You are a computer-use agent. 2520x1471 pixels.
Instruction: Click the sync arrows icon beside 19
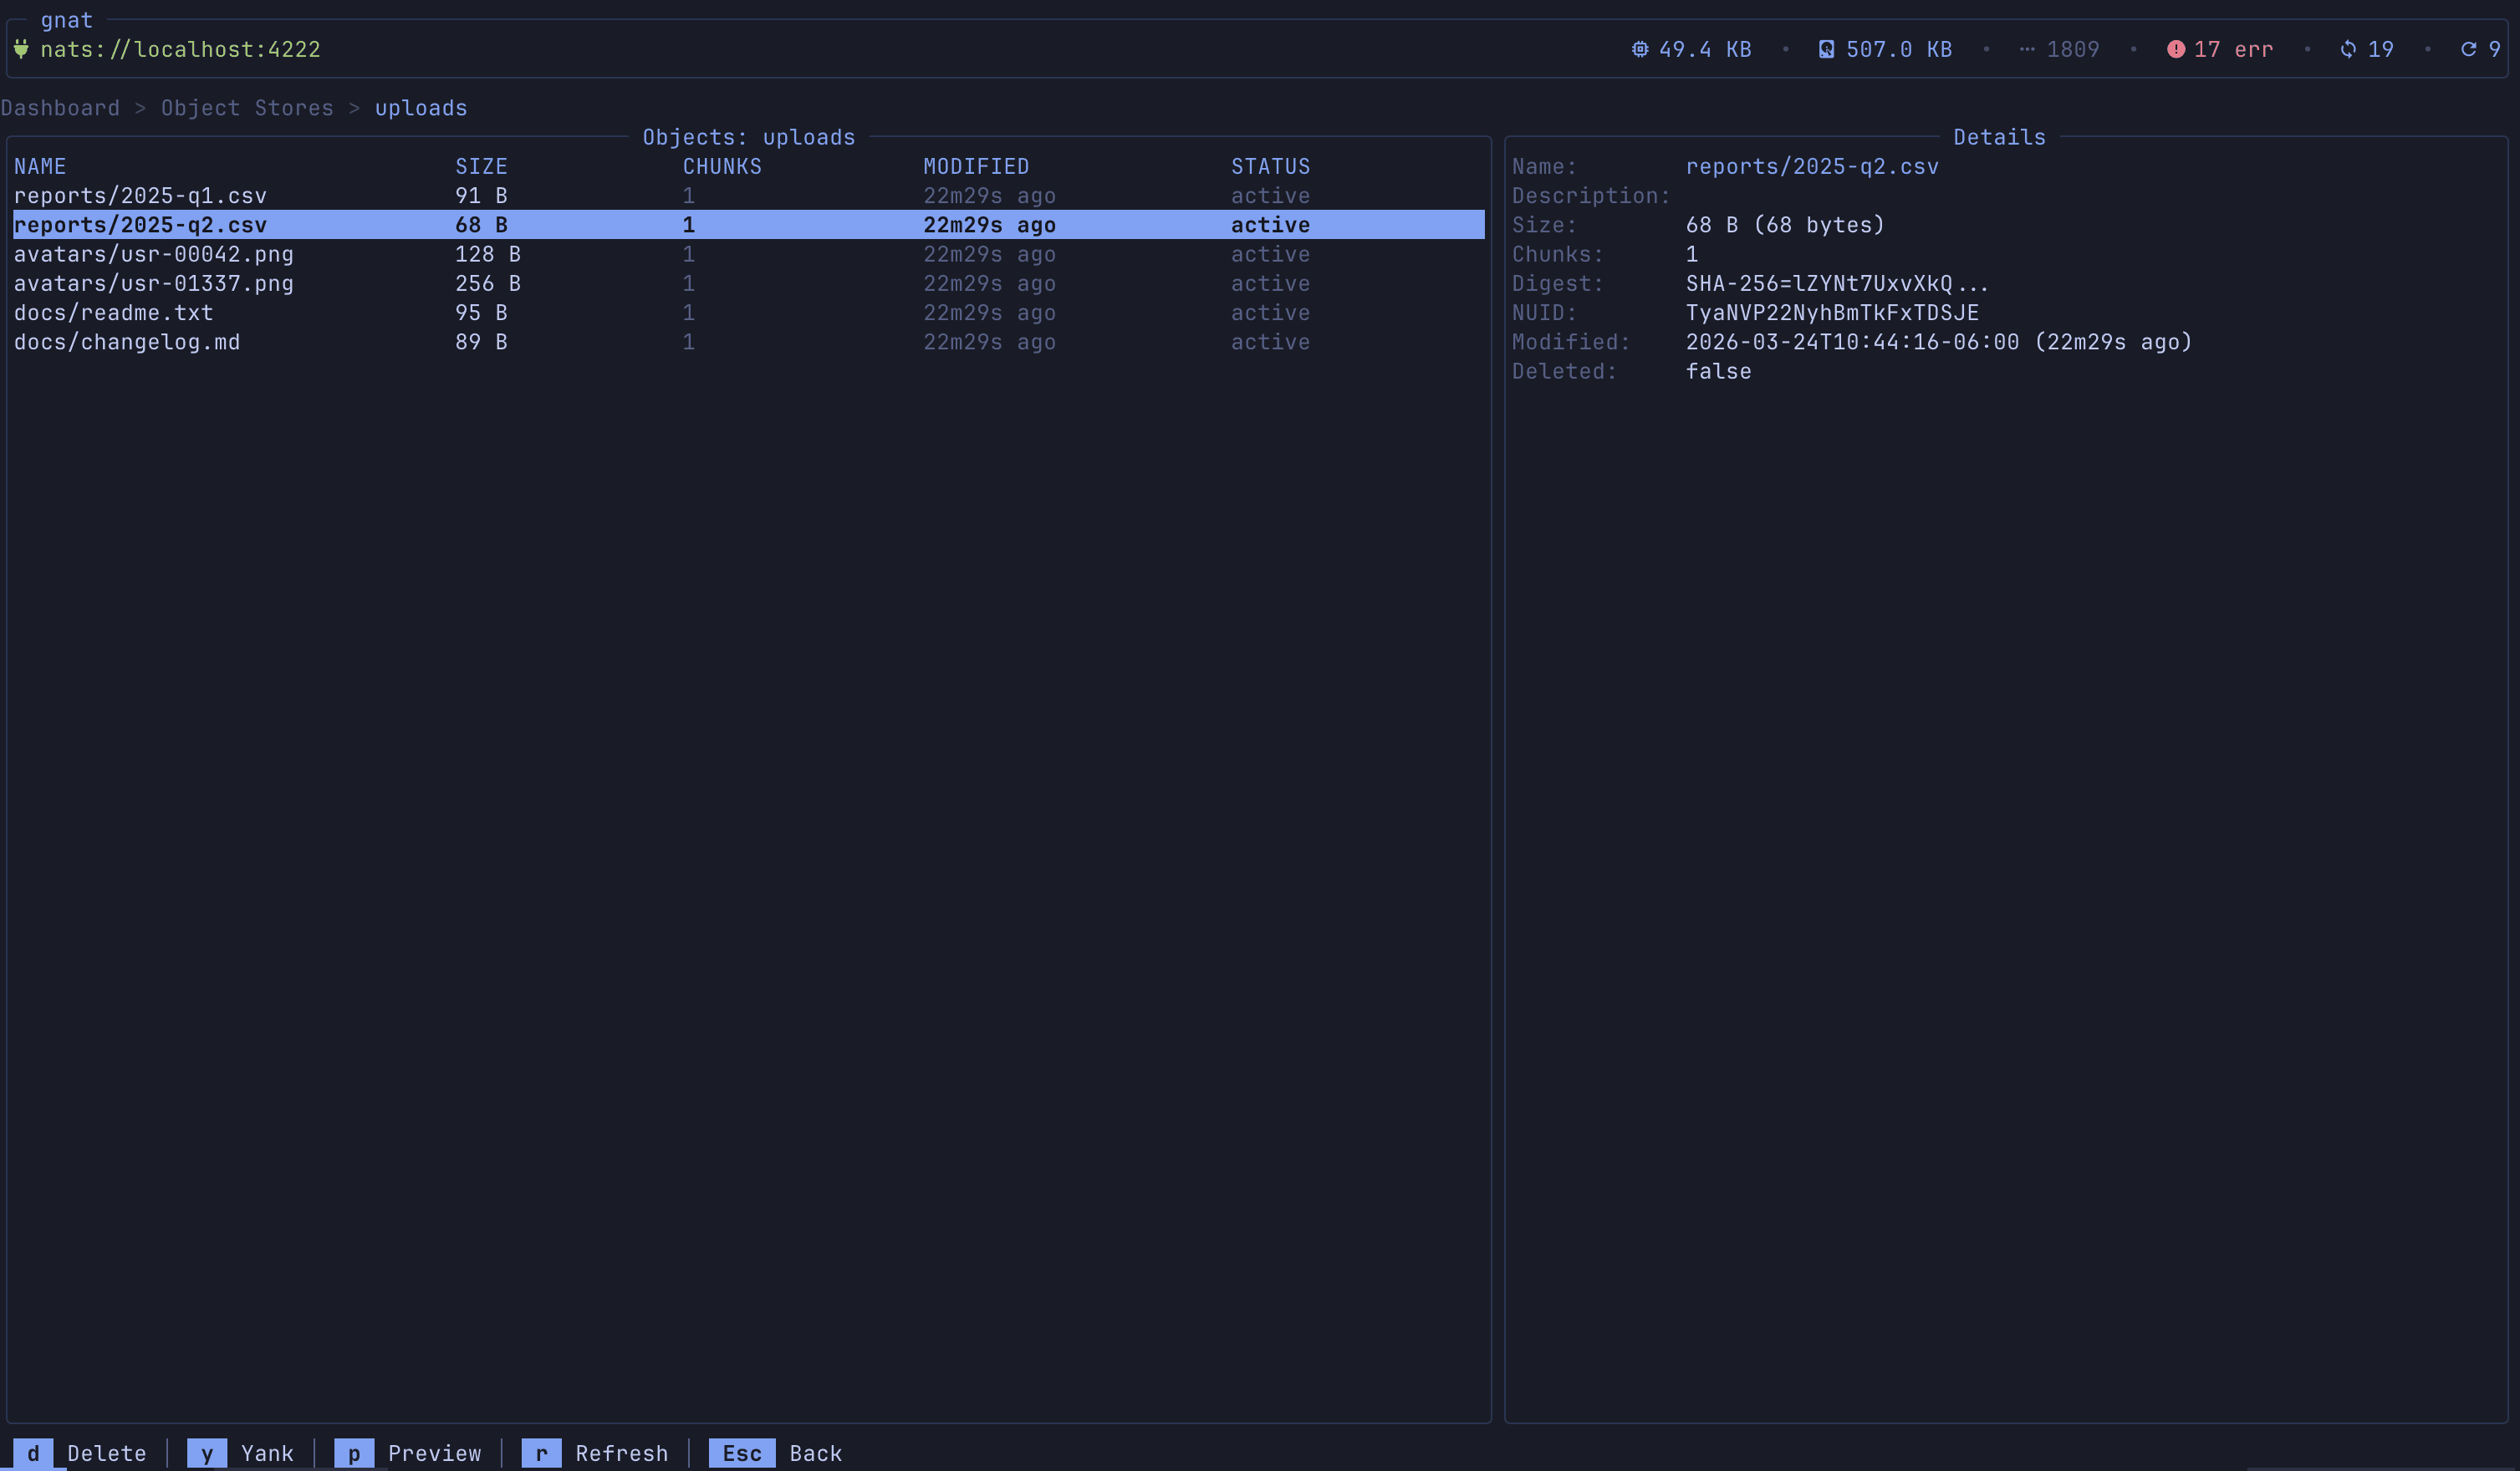tap(2348, 49)
